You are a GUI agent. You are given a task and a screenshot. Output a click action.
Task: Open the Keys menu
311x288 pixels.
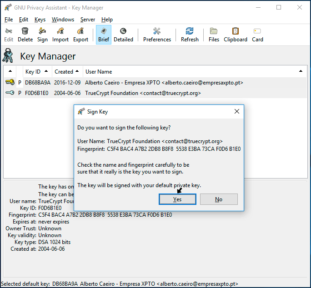(40, 20)
